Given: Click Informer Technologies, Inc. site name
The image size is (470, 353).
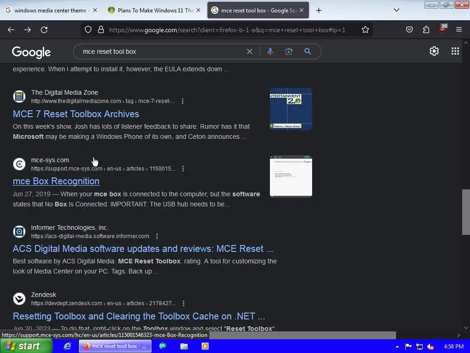Looking at the screenshot, I should [70, 228].
